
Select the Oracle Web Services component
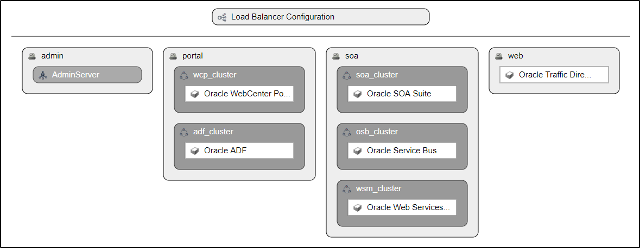402,207
